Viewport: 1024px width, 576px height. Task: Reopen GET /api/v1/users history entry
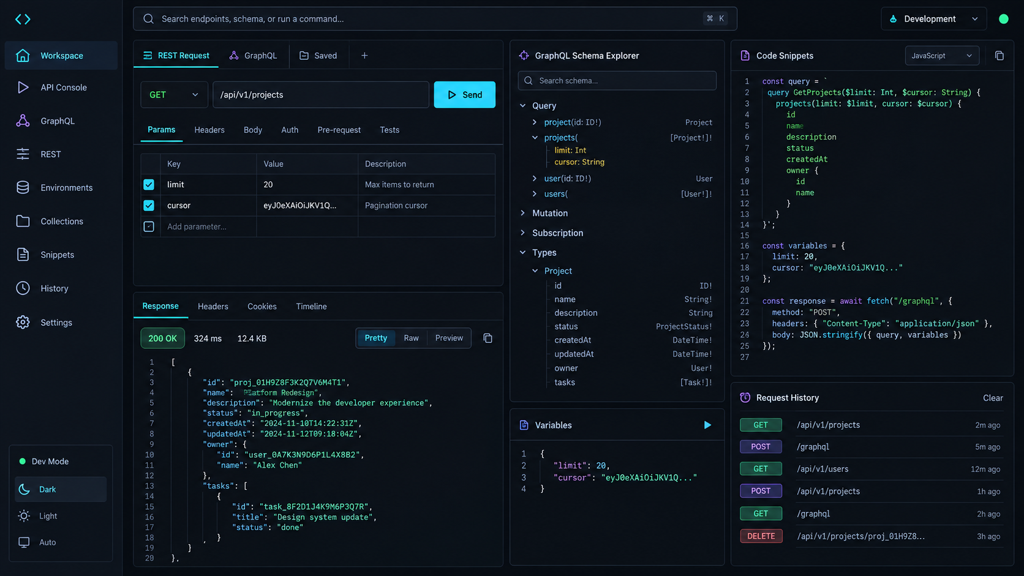coord(870,469)
